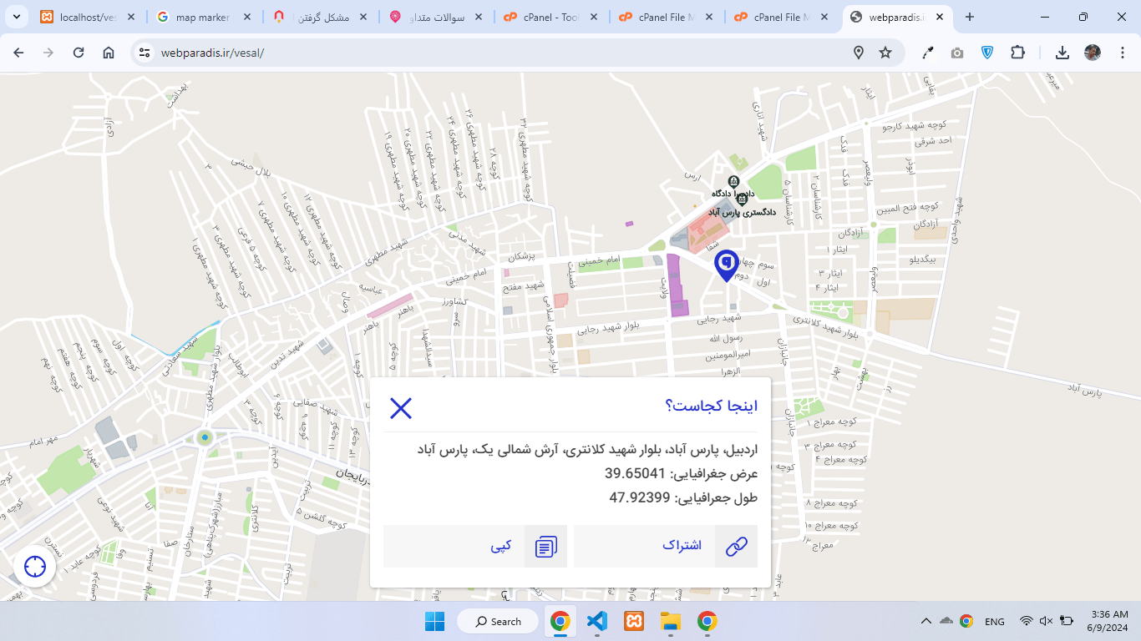Screen dimensions: 1141x641
Task: Open the Chrome downloads panel
Action: pos(1062,53)
